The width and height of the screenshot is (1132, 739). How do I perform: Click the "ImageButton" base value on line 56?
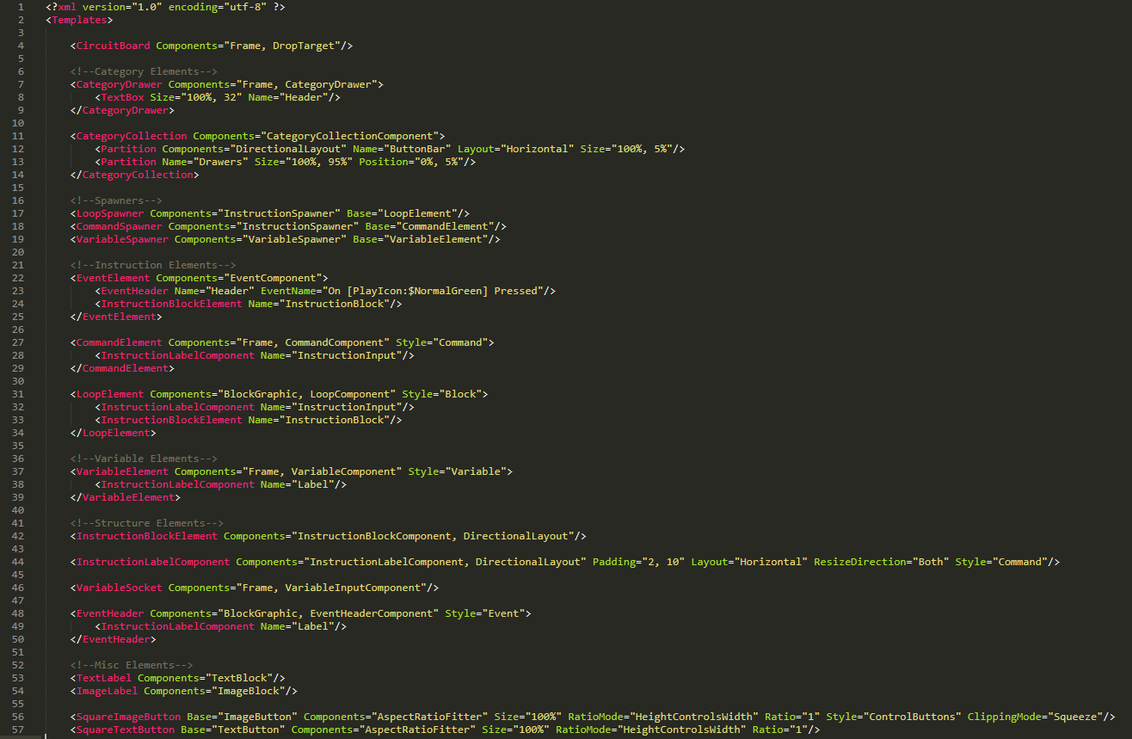coord(257,717)
